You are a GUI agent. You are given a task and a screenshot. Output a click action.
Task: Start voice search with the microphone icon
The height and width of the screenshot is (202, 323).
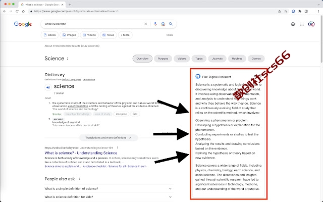155,24
